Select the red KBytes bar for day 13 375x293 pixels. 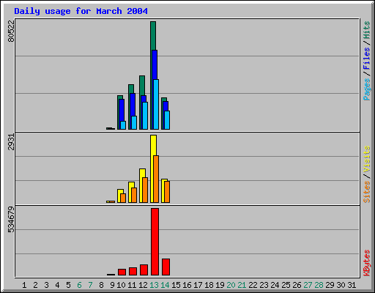(x=155, y=242)
